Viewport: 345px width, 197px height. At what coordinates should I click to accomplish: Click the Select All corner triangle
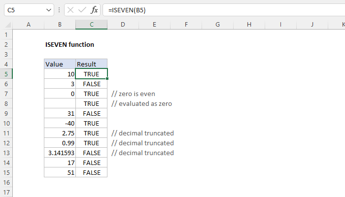[8, 25]
